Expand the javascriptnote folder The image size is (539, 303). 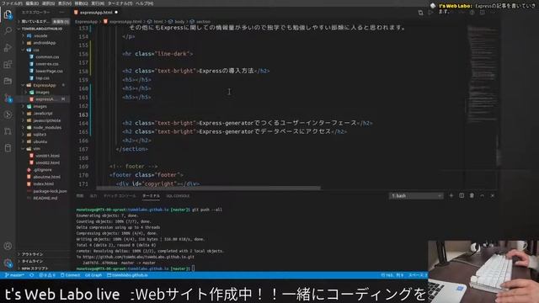coord(43,120)
